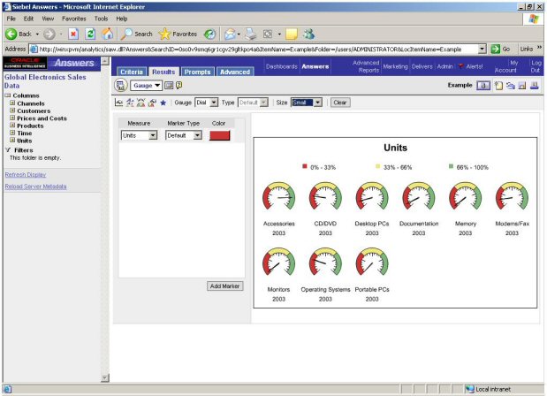This screenshot has width=547, height=396.
Task: Click the Alerts! link
Action: pos(475,66)
